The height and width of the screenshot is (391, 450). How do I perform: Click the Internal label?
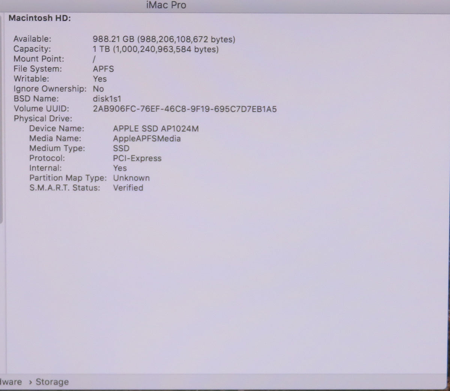click(x=45, y=168)
